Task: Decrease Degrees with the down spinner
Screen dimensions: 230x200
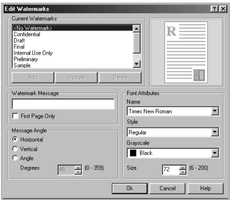Action: point(78,172)
